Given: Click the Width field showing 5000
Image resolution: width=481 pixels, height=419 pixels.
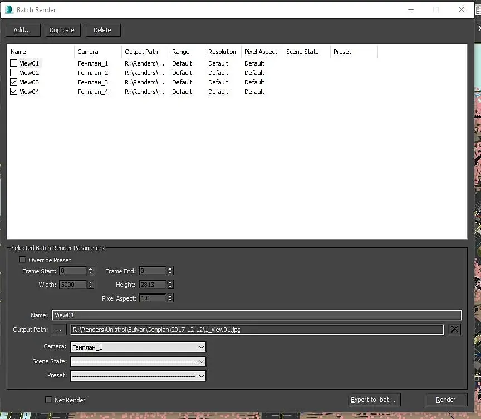Looking at the screenshot, I should tap(73, 285).
